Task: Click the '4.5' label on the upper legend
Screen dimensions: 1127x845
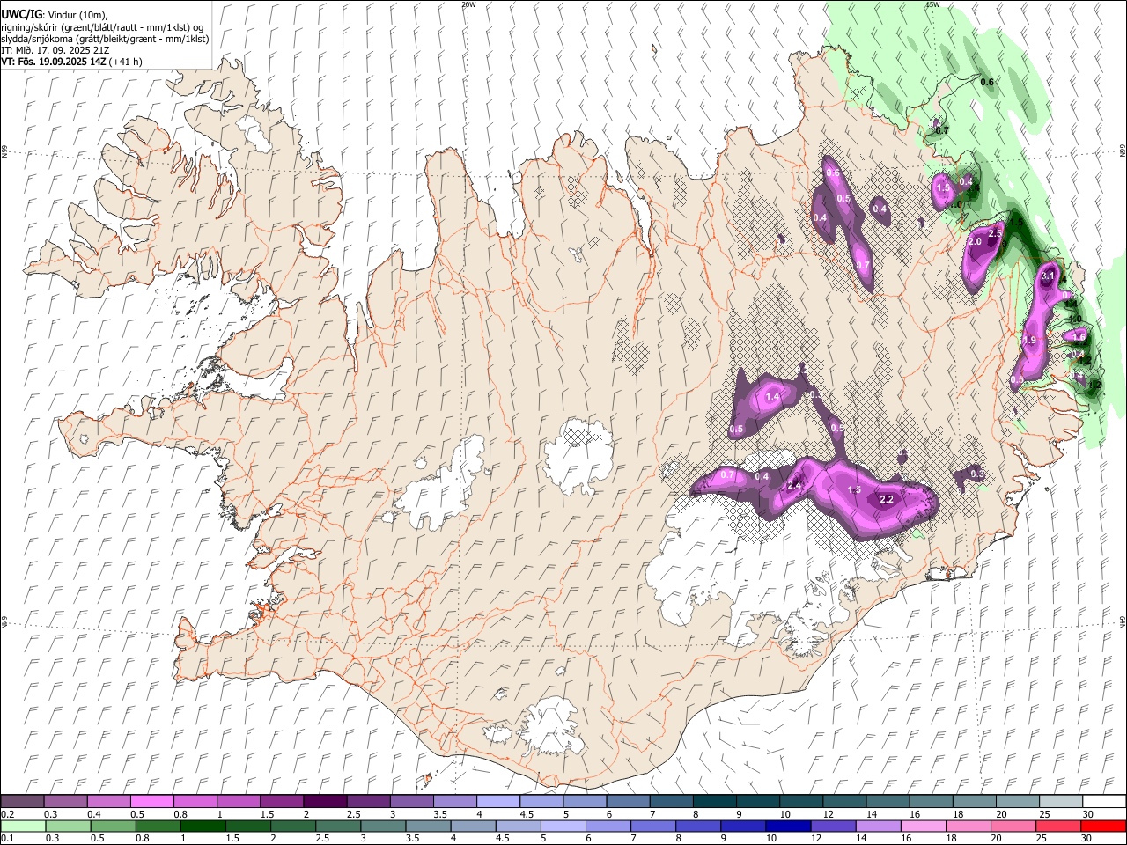Action: click(526, 814)
